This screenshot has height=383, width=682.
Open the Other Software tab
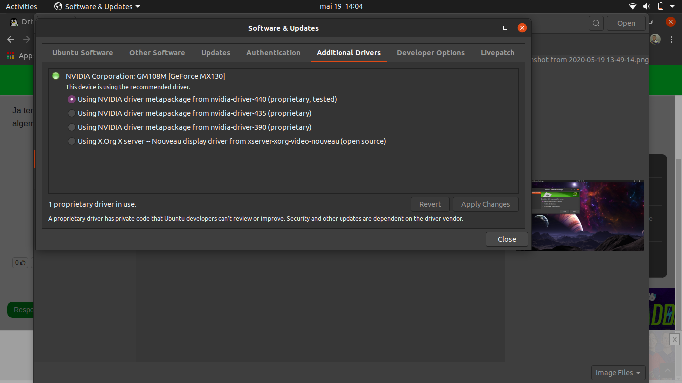click(x=157, y=53)
